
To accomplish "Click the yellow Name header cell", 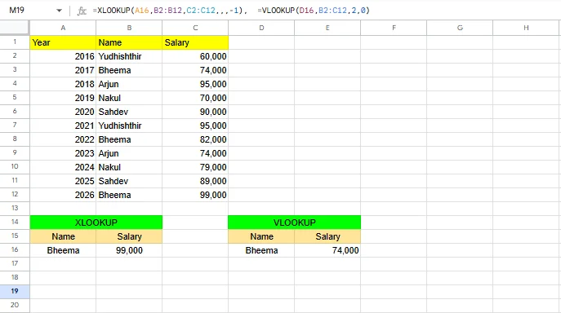I will pyautogui.click(x=129, y=42).
